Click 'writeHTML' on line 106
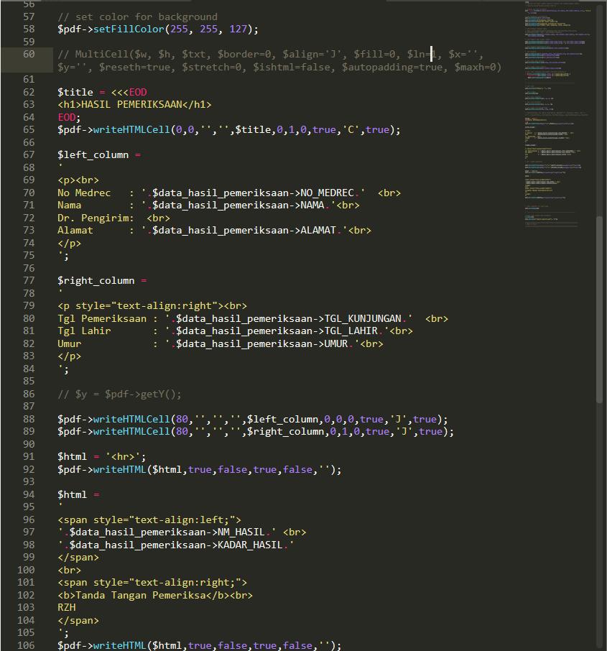The width and height of the screenshot is (607, 651). [x=120, y=645]
